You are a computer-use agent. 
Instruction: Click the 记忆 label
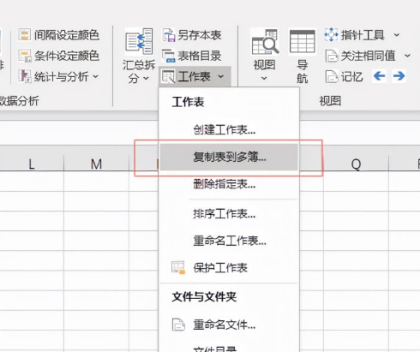tap(352, 76)
